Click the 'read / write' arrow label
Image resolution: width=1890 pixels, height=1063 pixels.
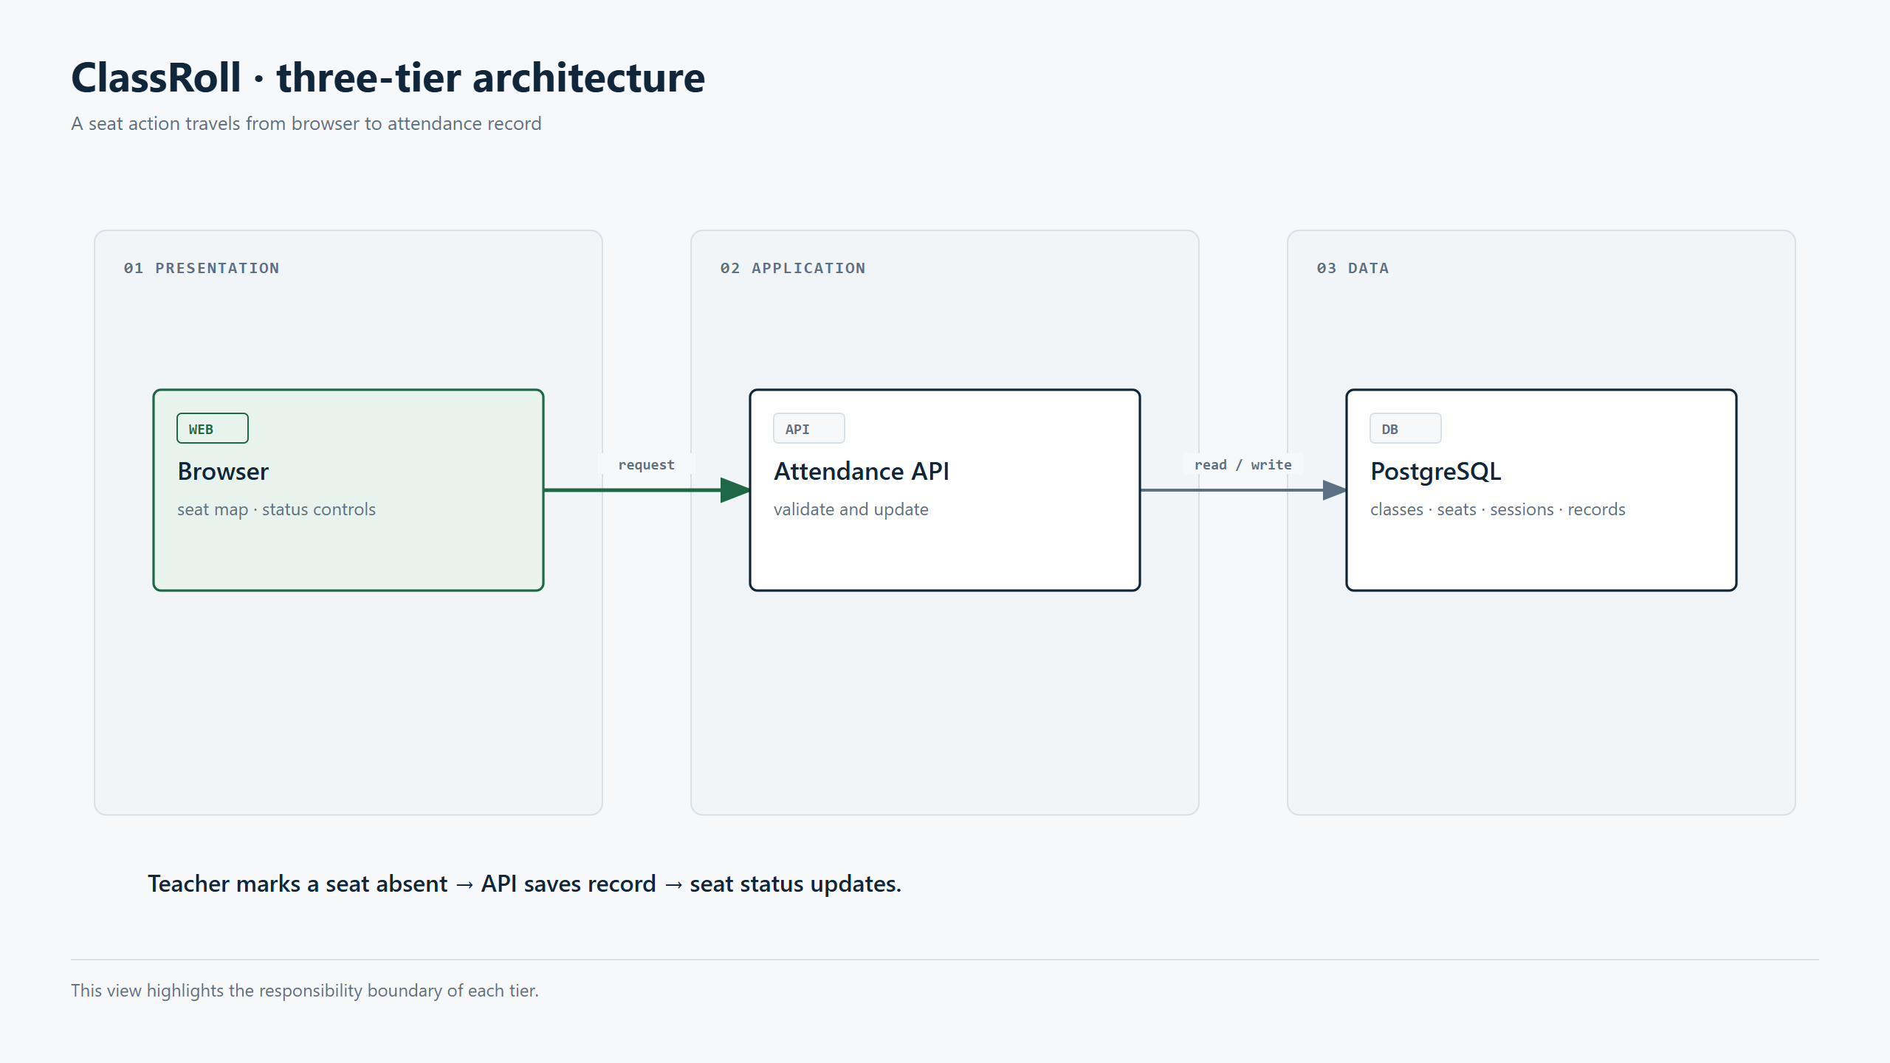[x=1243, y=464]
